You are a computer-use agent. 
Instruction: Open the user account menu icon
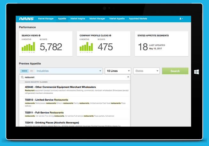[x=181, y=18]
